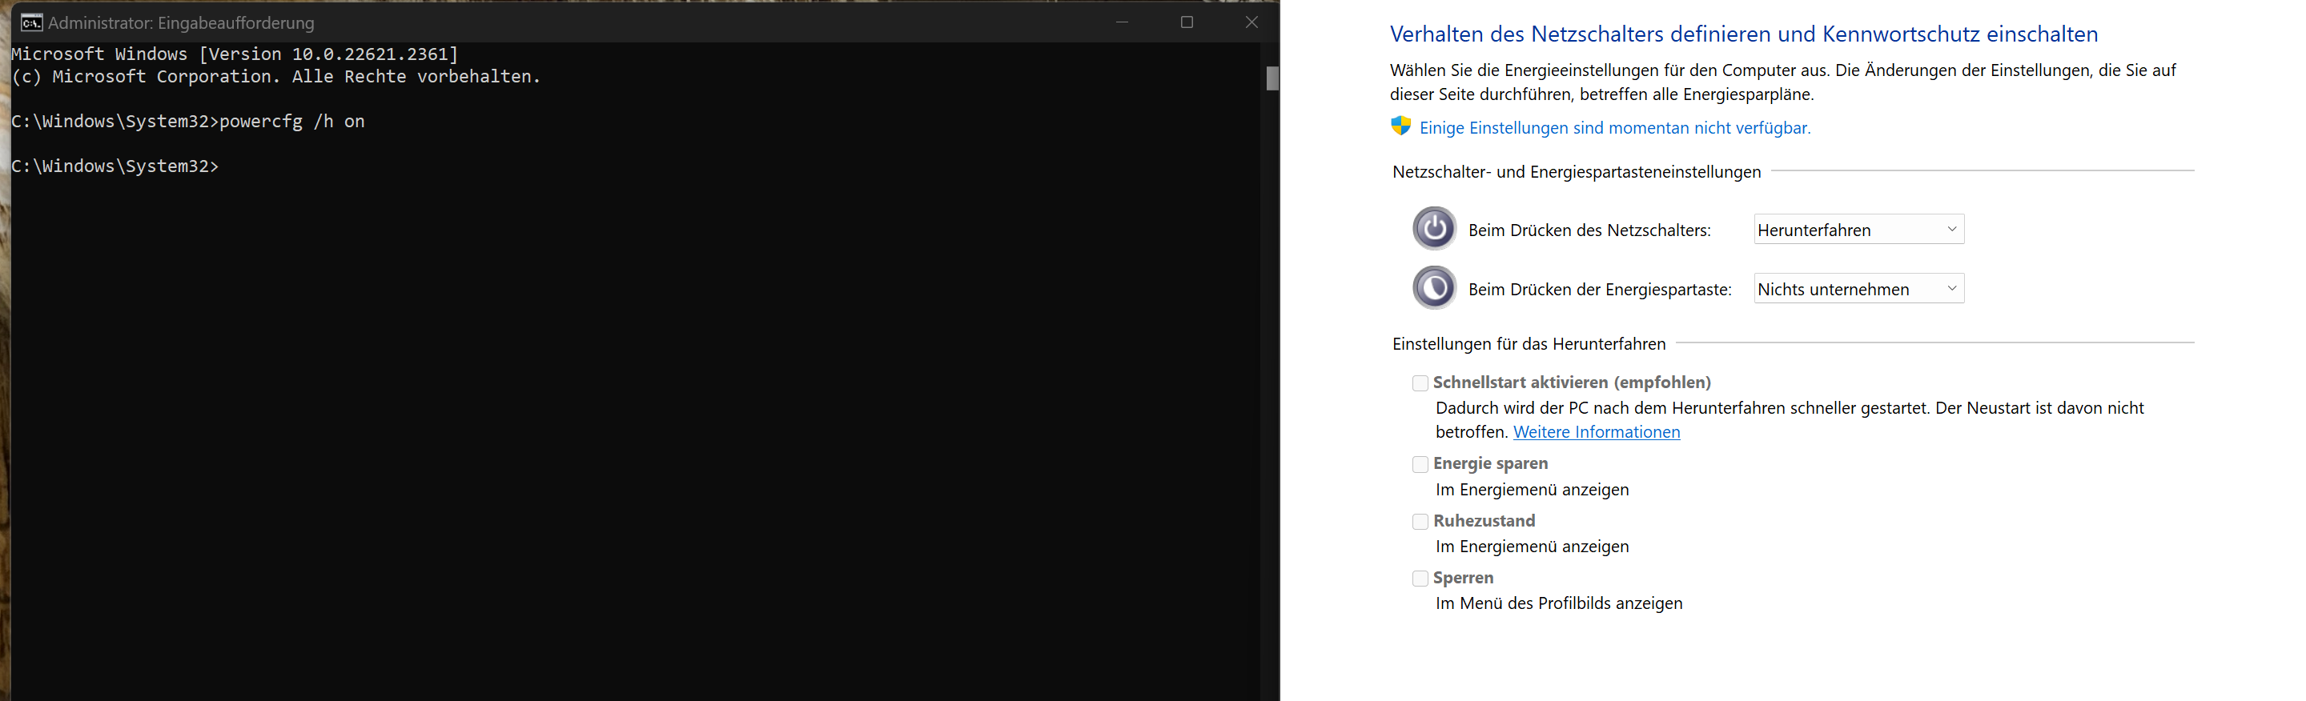
Task: Click the 'Beim Drücken des Netzschalters' label
Action: [x=1589, y=230]
